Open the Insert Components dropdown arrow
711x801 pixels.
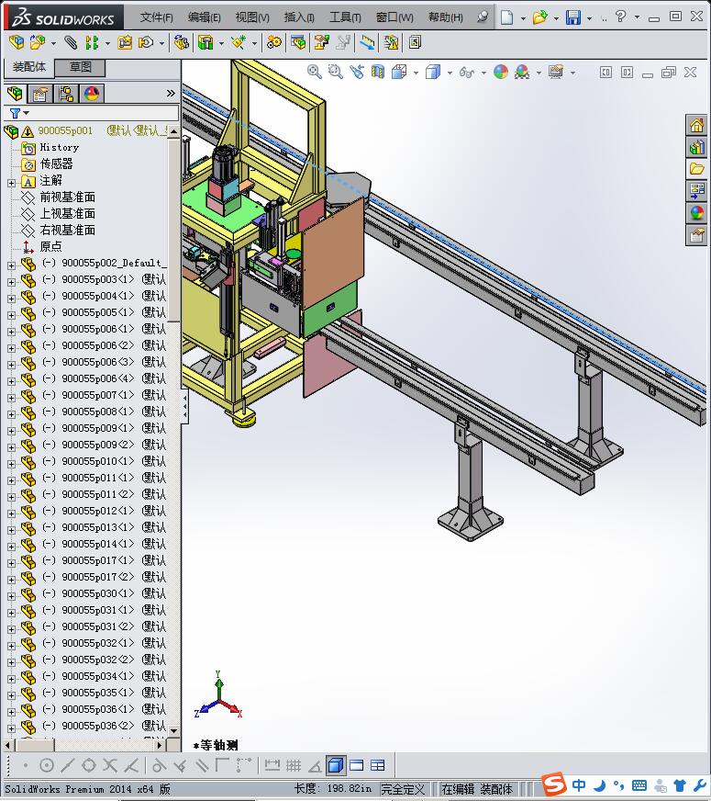click(53, 43)
